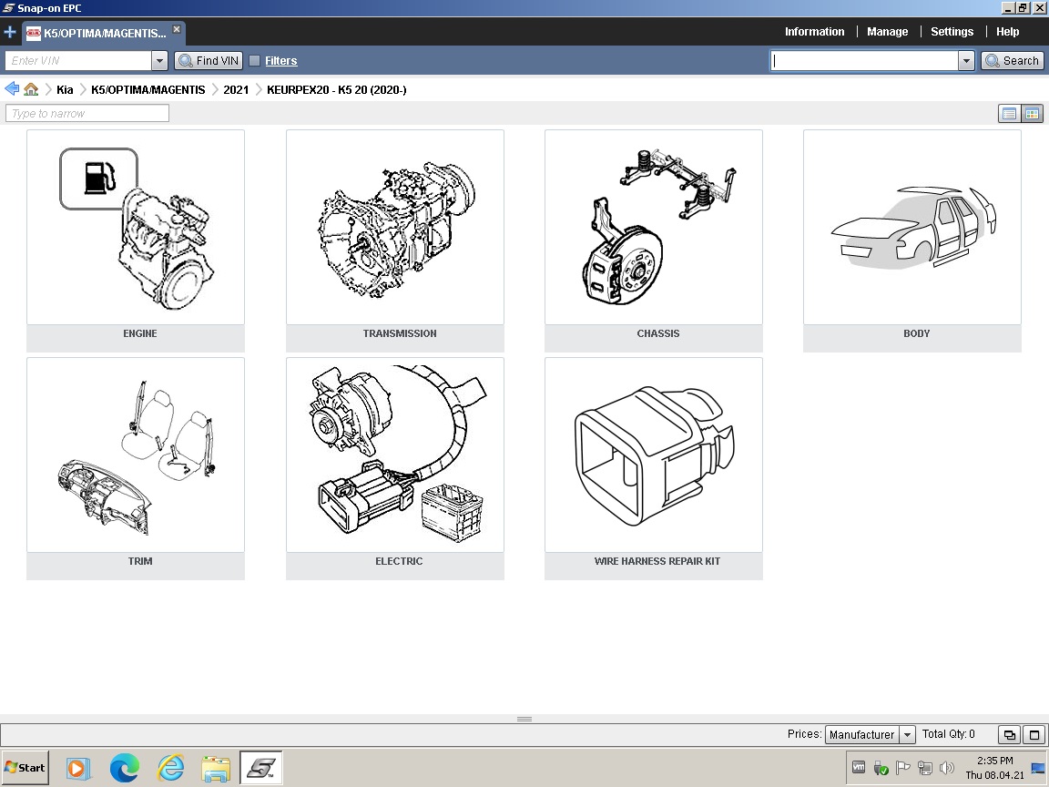Click the BODY label
This screenshot has width=1049, height=787.
click(917, 333)
